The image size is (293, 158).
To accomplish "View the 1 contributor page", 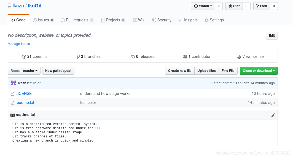I will pos(197,57).
